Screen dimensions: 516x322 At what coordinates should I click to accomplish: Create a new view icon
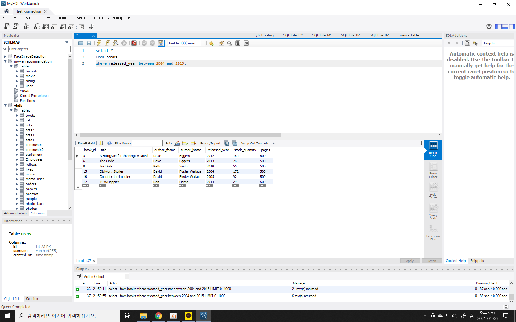54,27
